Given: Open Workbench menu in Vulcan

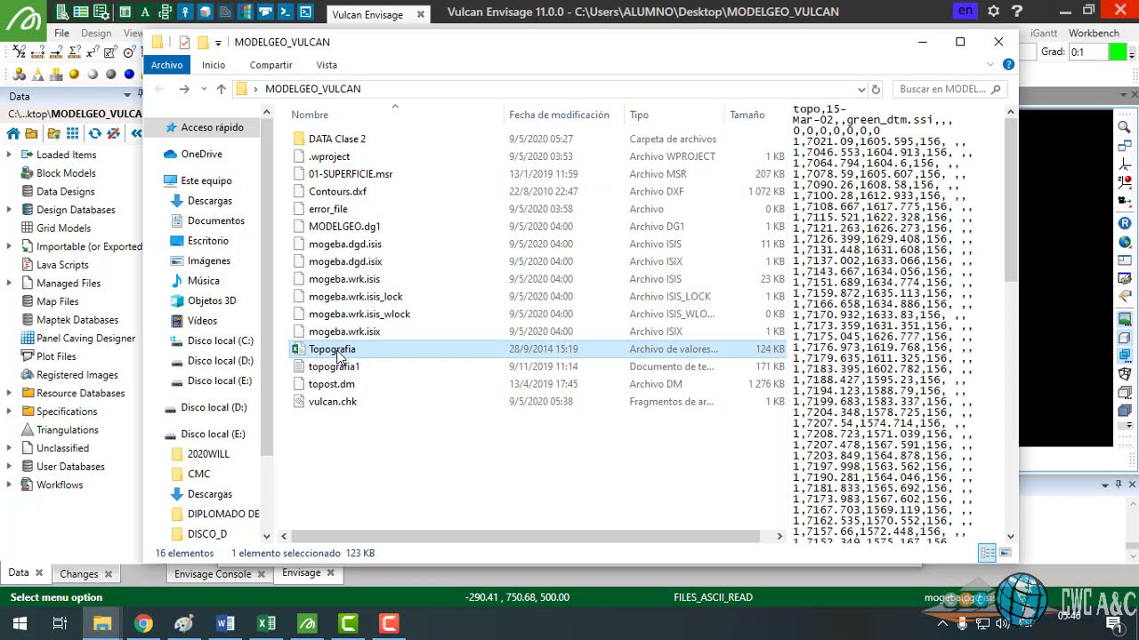Looking at the screenshot, I should (x=1094, y=33).
